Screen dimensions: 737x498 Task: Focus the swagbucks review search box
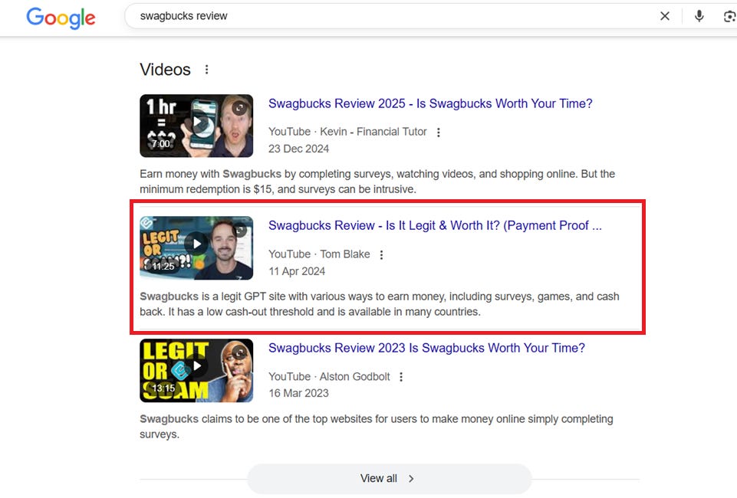pos(390,16)
